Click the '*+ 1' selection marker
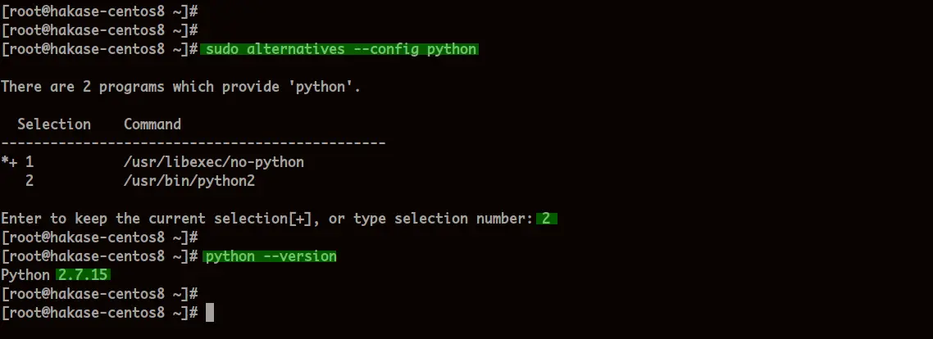 tap(17, 162)
